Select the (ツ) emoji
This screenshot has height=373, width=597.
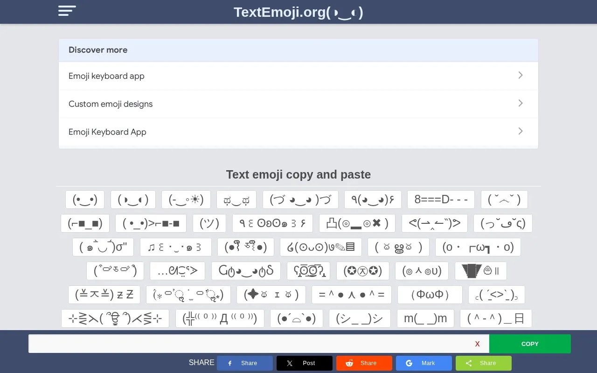coord(209,223)
